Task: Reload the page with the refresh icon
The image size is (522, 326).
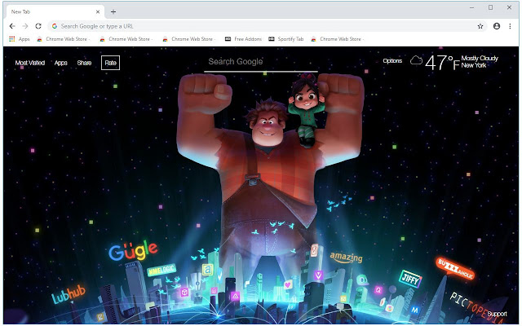Action: pyautogui.click(x=38, y=26)
